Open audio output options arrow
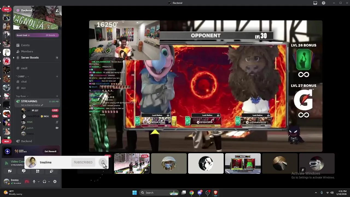This screenshot has width=350, height=197. 49,181
